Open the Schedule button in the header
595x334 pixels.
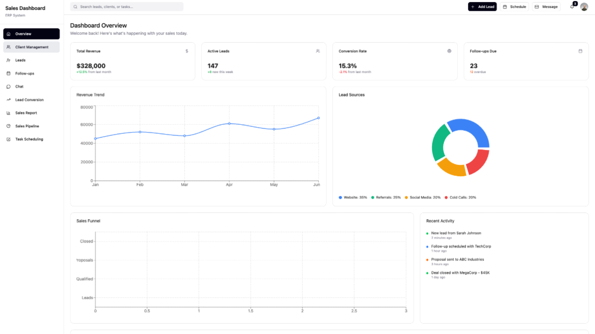[514, 7]
